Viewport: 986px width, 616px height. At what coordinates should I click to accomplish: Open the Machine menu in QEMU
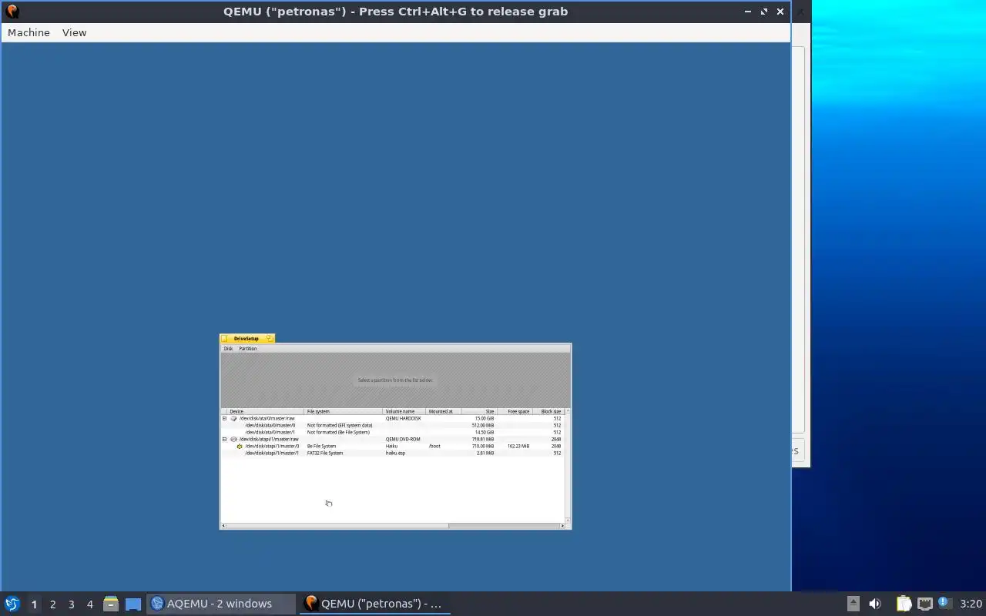pos(29,32)
